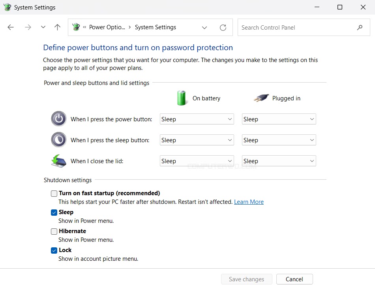Open power button On battery dropdown
The height and width of the screenshot is (290, 375).
197,119
